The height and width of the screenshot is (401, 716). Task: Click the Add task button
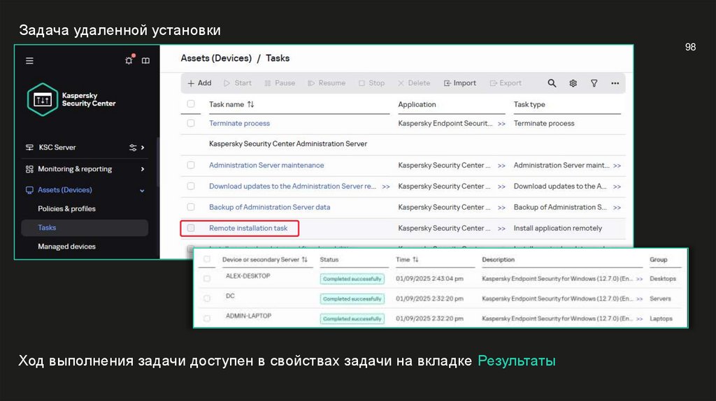199,83
